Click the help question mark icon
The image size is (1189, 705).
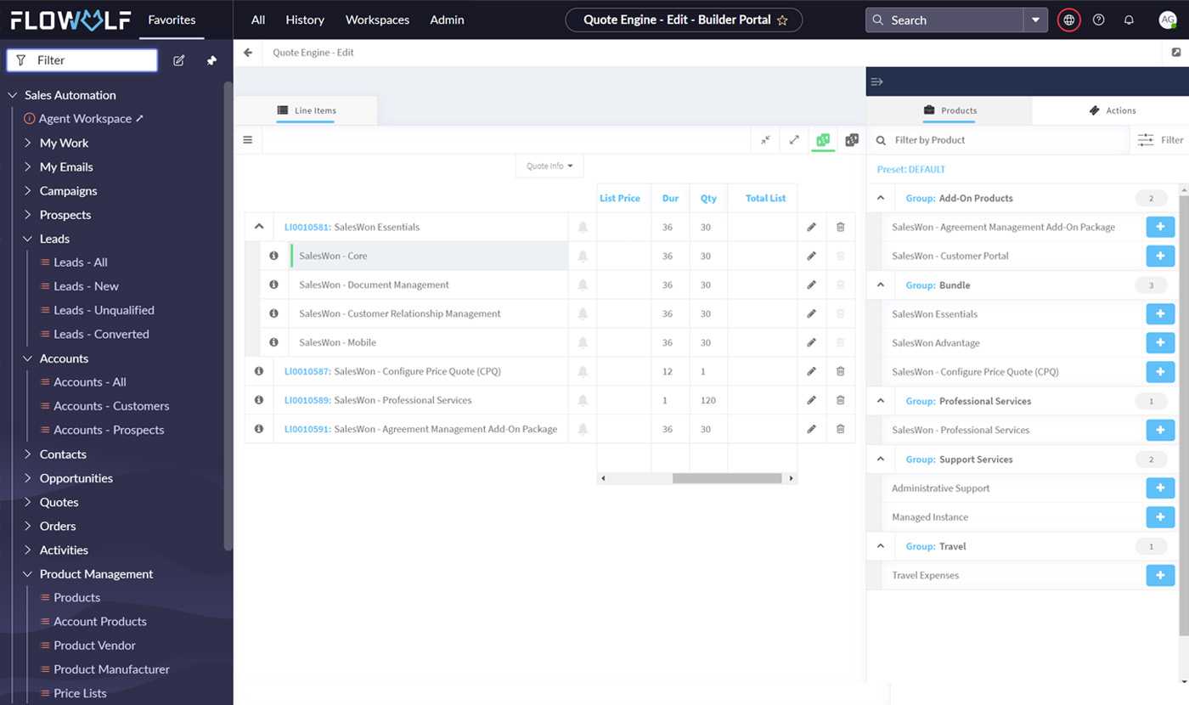tap(1099, 20)
